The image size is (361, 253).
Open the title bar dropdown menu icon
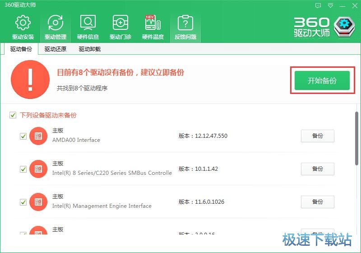(x=330, y=5)
